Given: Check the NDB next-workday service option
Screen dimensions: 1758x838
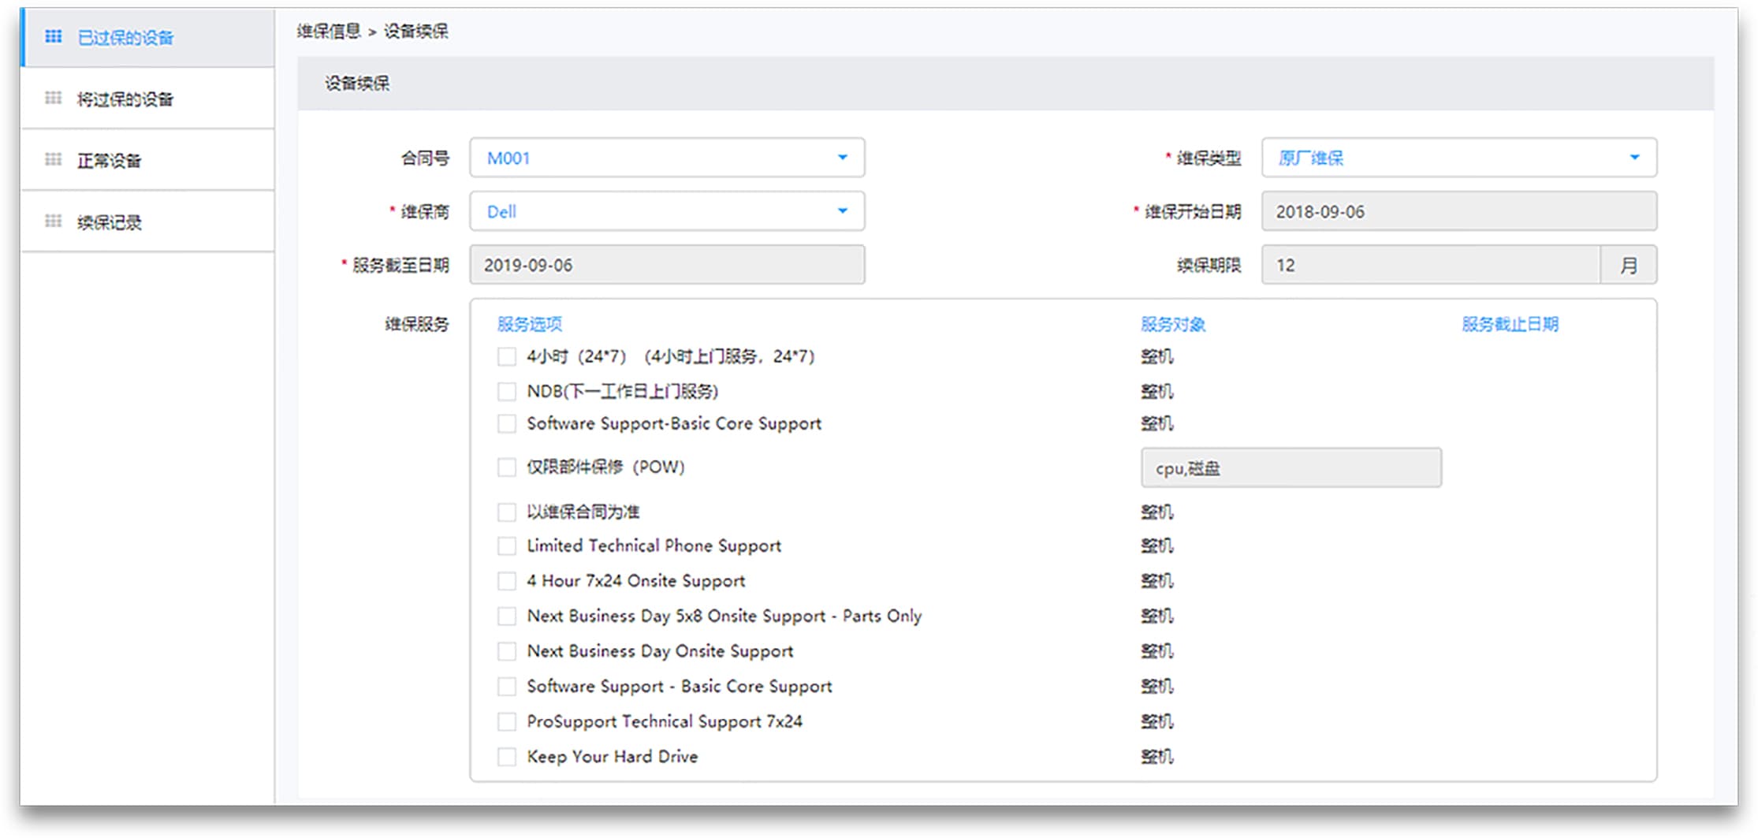Looking at the screenshot, I should click(507, 391).
